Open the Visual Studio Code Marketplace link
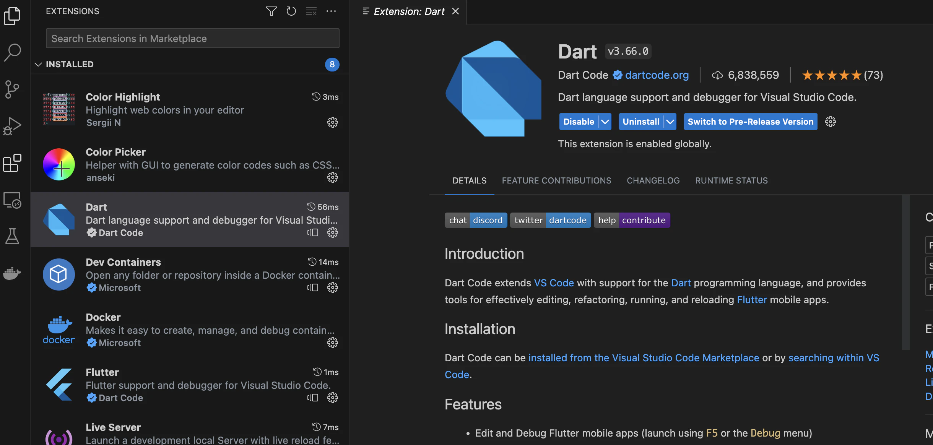The image size is (933, 445). point(644,358)
